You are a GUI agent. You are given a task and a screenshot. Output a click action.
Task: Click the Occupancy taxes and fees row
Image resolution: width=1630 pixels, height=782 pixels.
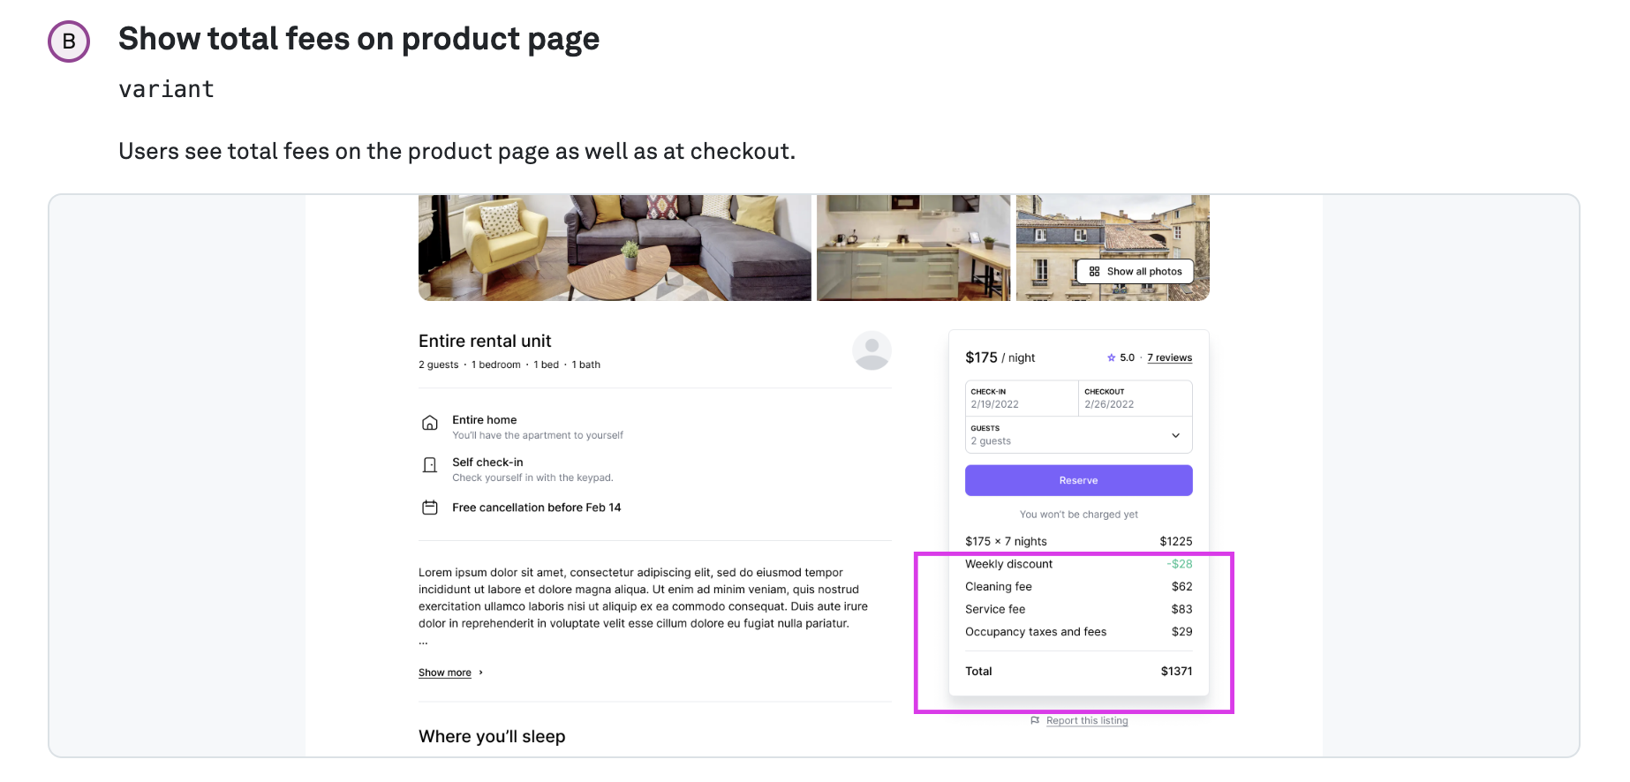(1078, 632)
